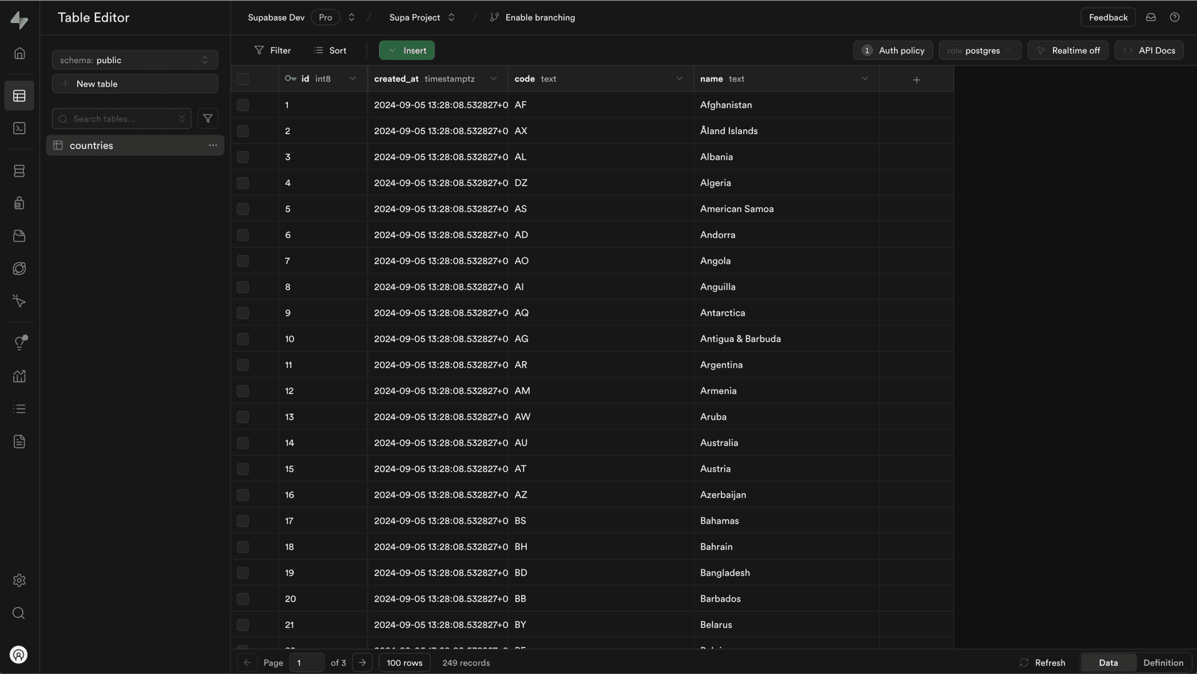This screenshot has height=674, width=1197.
Task: Open the role postgres dropdown
Action: [x=979, y=51]
